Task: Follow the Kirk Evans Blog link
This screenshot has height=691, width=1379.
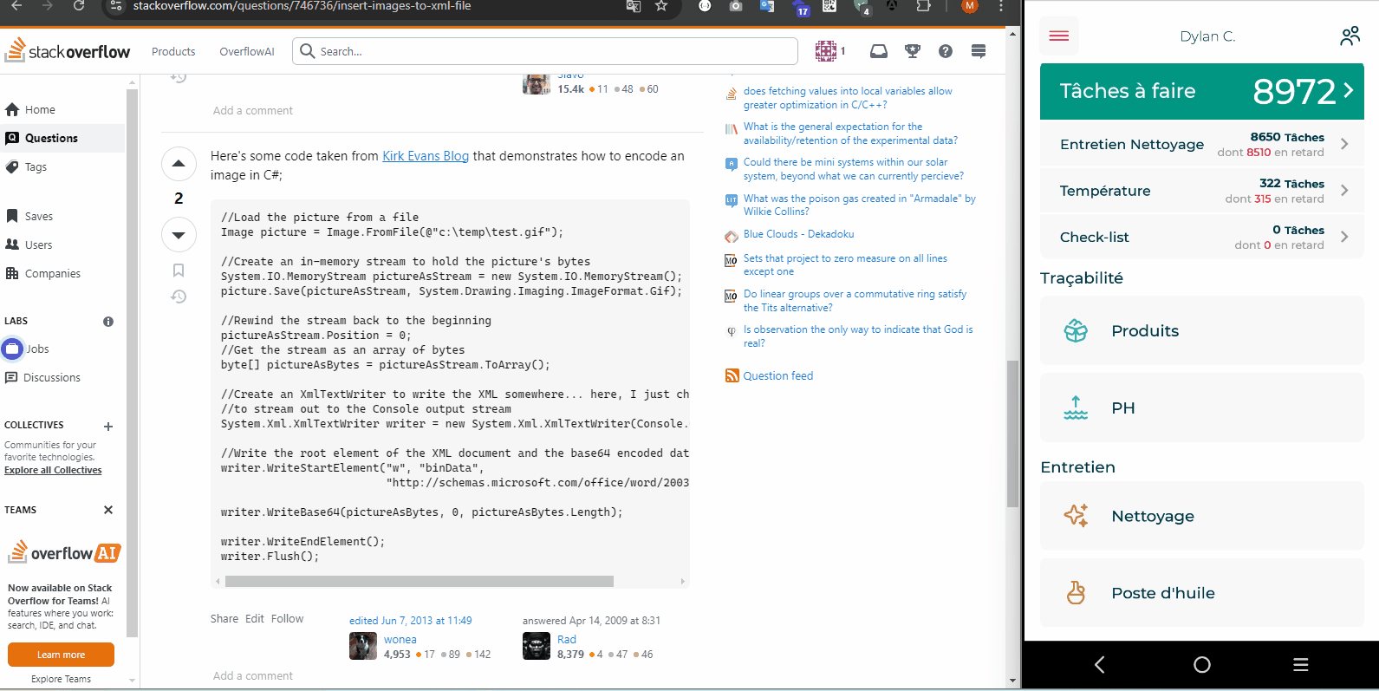Action: 426,156
